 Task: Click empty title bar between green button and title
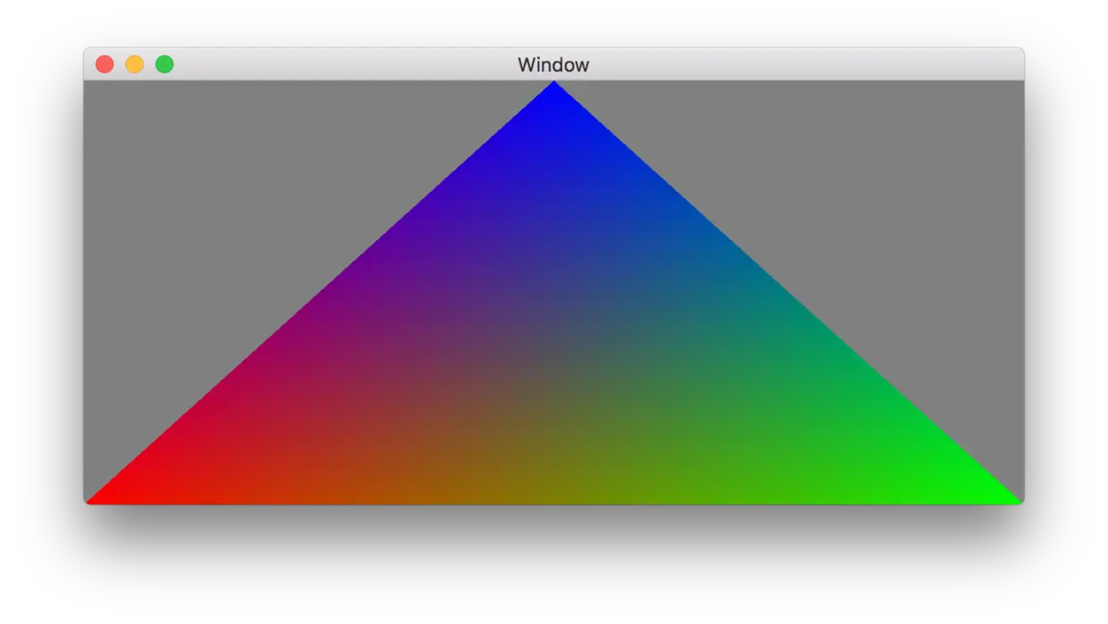[344, 64]
